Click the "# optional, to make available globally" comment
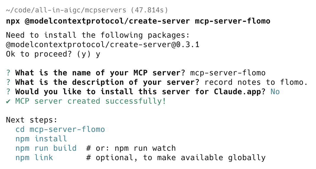The image size is (316, 169). point(176,158)
